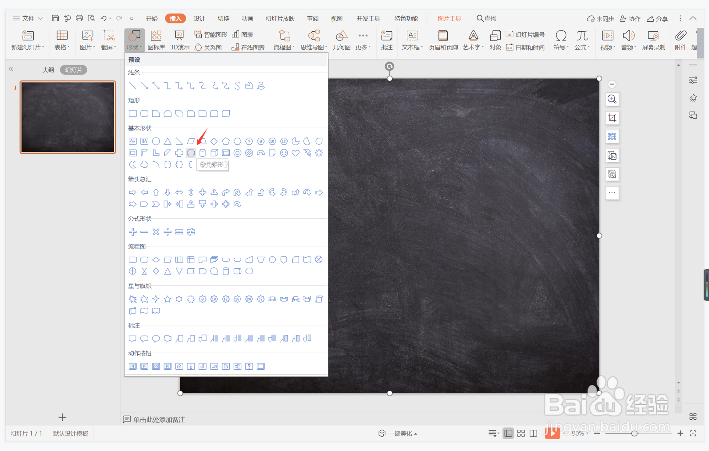
Task: Click the 几何图 geometry icon
Action: pyautogui.click(x=342, y=40)
